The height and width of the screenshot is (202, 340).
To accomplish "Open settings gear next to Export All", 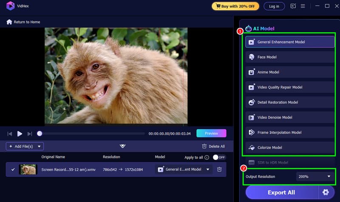I will 326,192.
